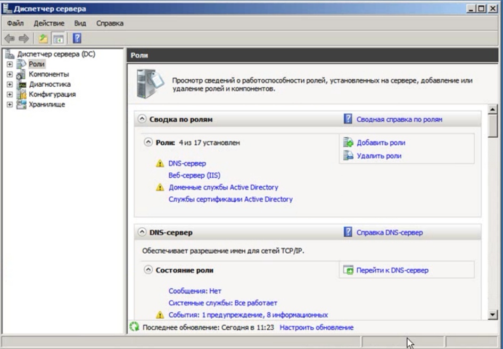The width and height of the screenshot is (503, 349).
Task: Click the Удалить роли link
Action: click(x=379, y=156)
